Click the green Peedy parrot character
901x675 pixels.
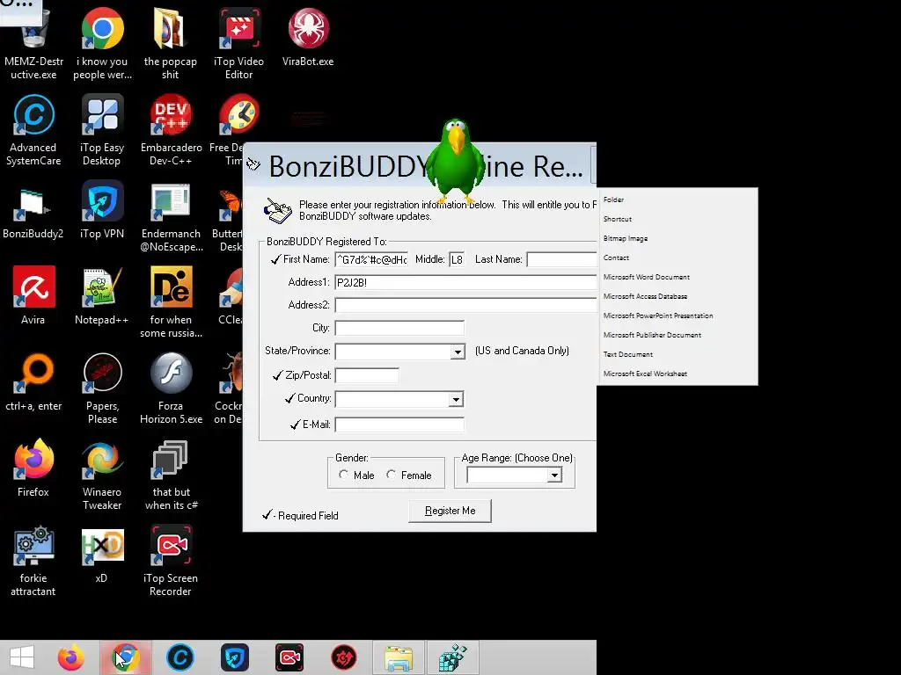coord(457,161)
